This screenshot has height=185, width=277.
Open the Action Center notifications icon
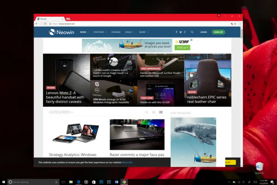[x=272, y=182]
